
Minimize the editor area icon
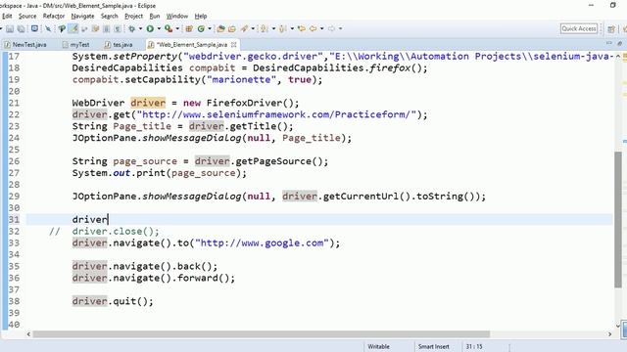coord(609,43)
